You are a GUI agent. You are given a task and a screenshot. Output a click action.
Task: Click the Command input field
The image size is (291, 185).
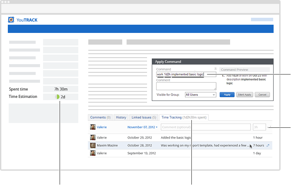pyautogui.click(x=186, y=74)
